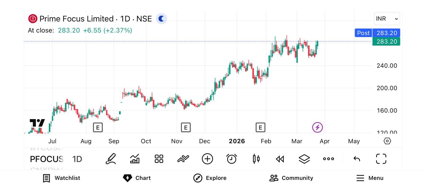Tap the Dec label on the time axis
Screen dimensions: 426x196
pyautogui.click(x=204, y=141)
